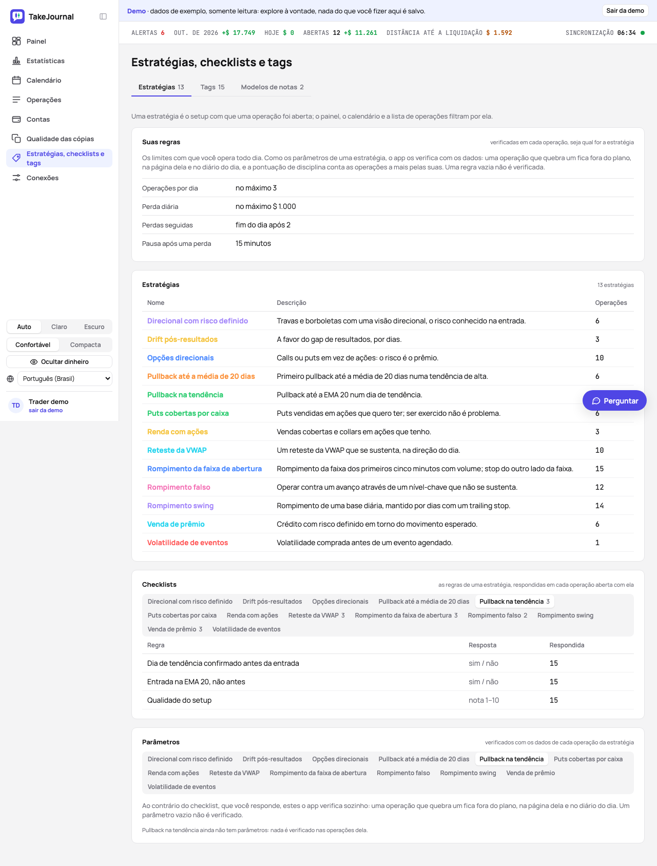
Task: Open the Drift pós-resultados strategy
Action: pyautogui.click(x=182, y=339)
